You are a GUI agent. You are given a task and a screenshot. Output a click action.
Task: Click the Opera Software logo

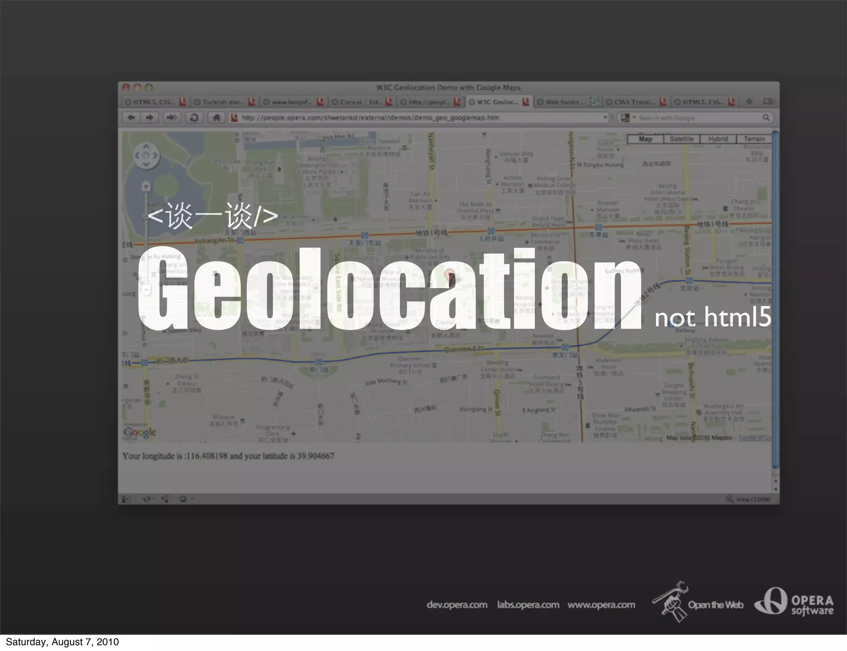(794, 601)
